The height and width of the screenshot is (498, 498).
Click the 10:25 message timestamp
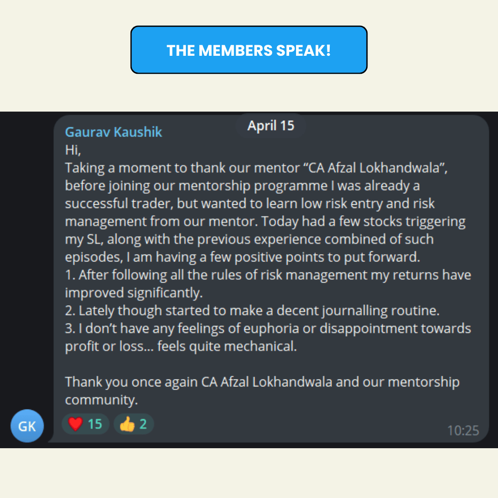(463, 431)
